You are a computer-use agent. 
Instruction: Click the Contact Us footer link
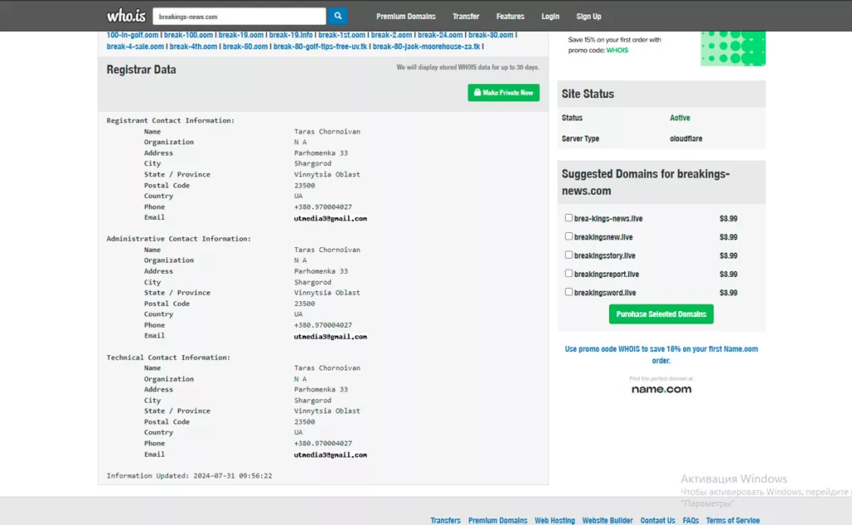pos(657,520)
